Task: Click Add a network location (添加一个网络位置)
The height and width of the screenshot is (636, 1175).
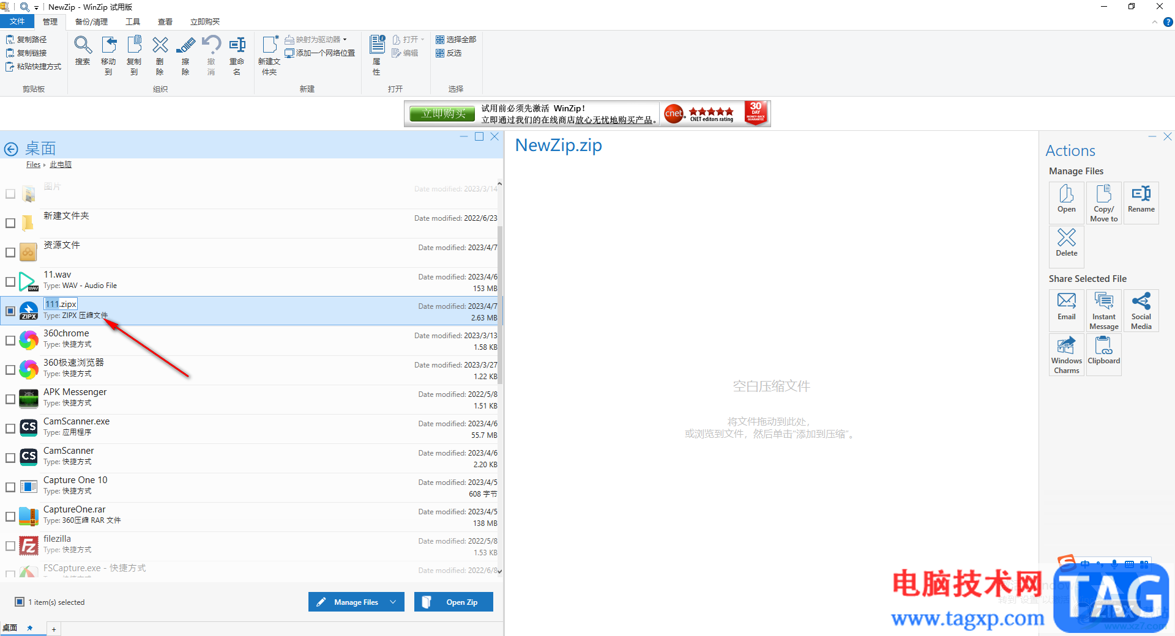Action: 320,53
